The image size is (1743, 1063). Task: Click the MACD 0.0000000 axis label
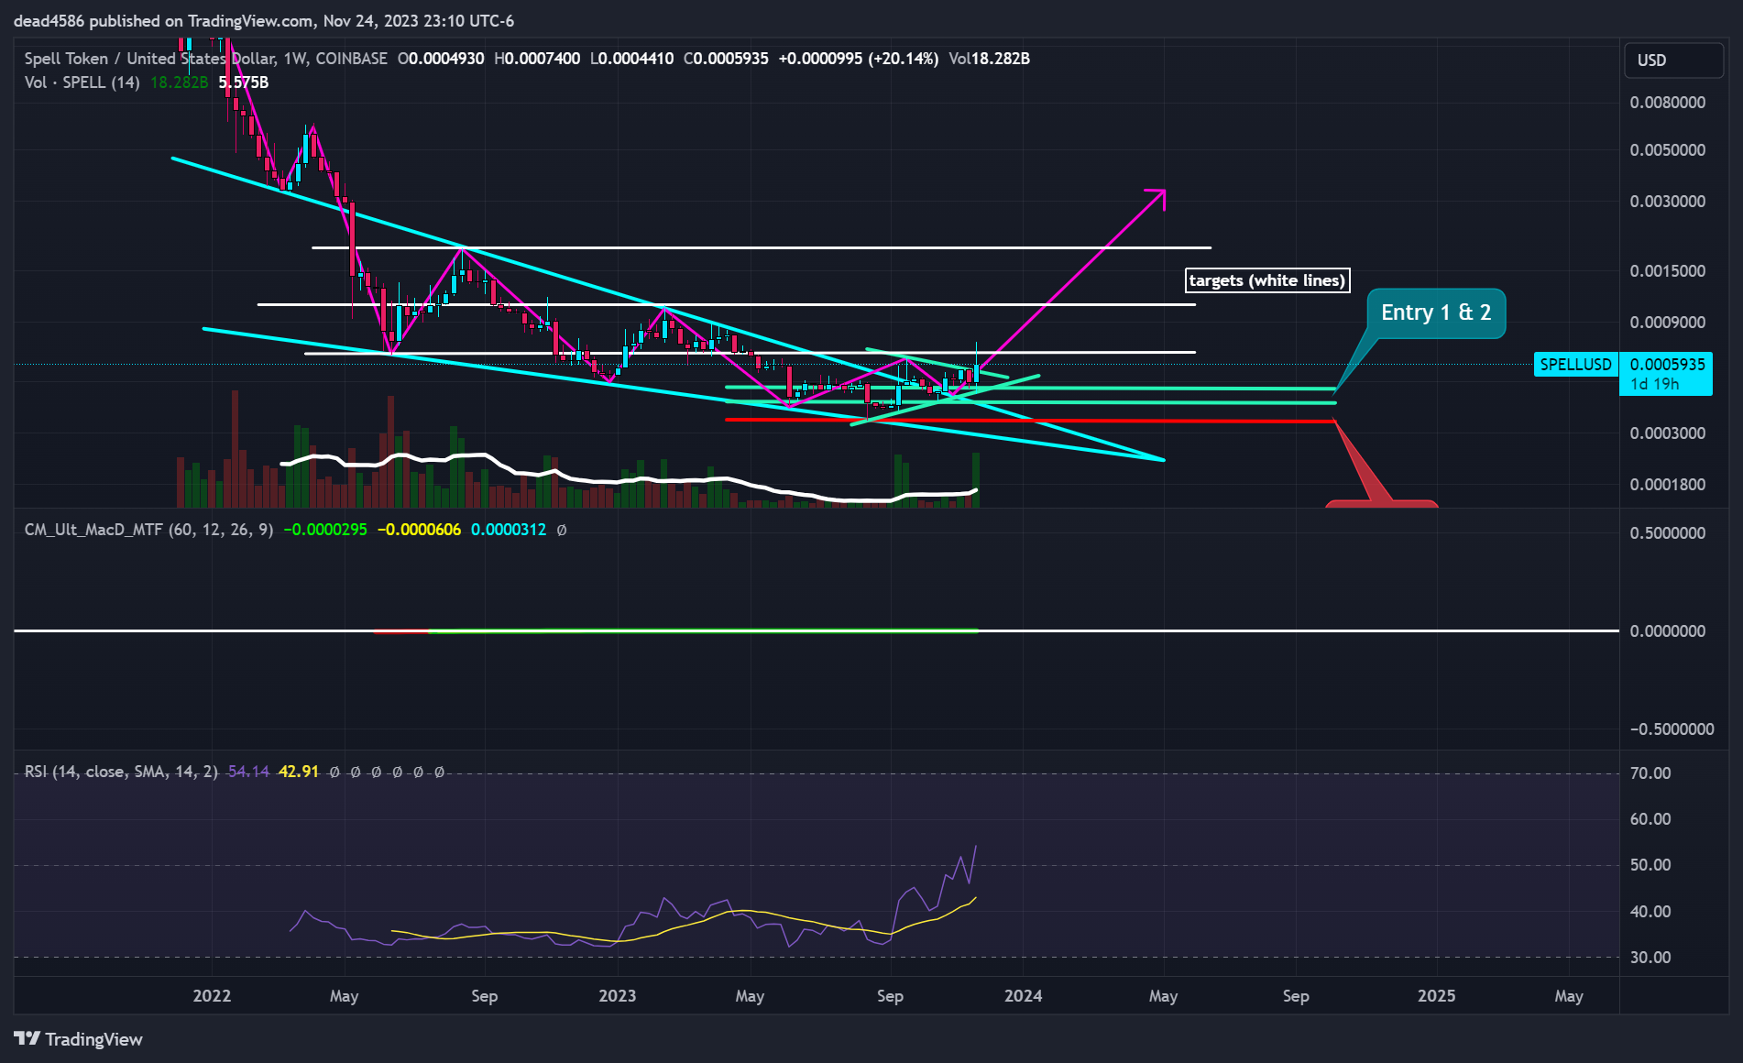point(1667,631)
